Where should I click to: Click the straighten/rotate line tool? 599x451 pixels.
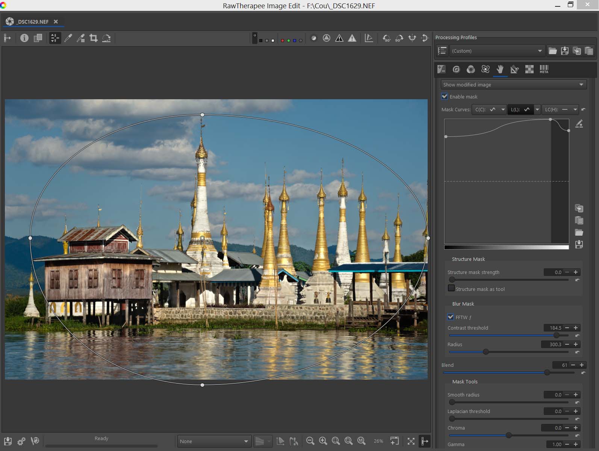(106, 38)
